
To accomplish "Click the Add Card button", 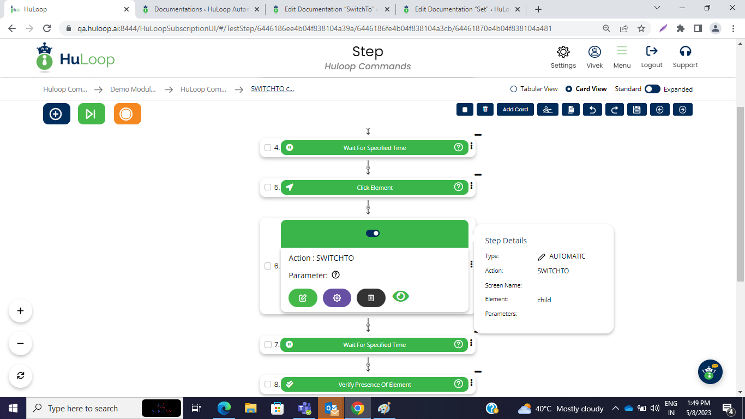I will click(515, 110).
